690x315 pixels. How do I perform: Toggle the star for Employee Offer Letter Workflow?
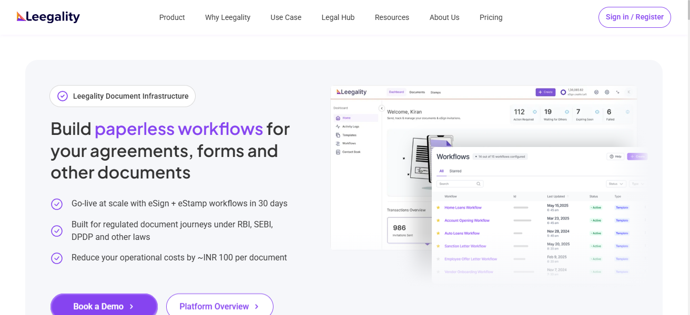click(438, 259)
